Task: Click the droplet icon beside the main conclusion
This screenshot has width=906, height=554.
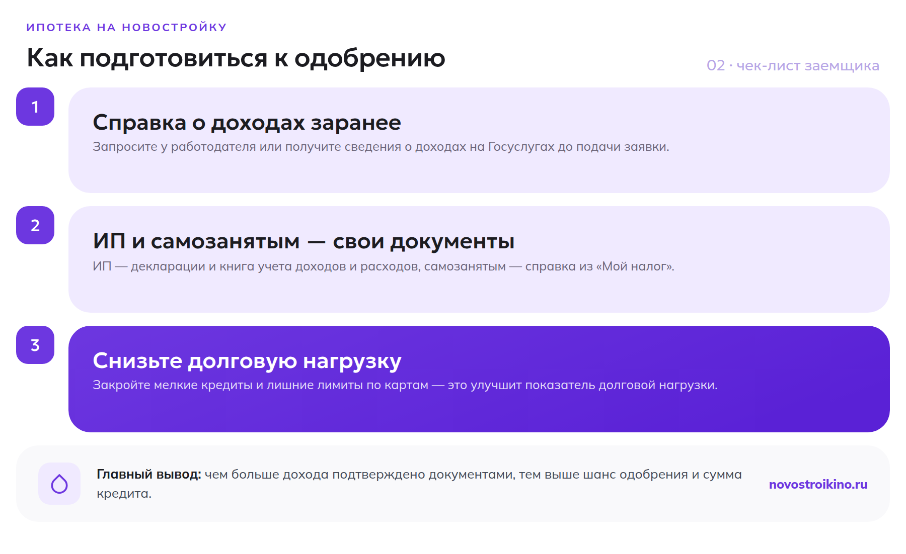Action: [59, 484]
